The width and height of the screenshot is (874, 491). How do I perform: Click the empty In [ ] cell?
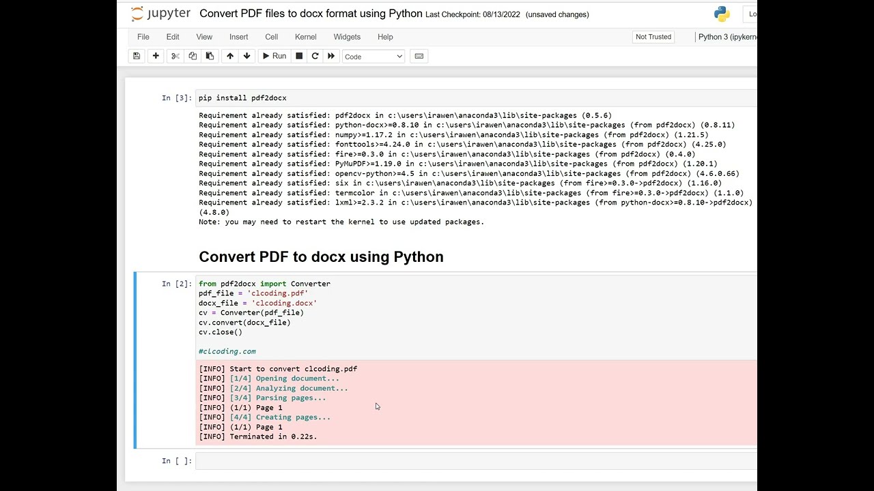pos(476,461)
